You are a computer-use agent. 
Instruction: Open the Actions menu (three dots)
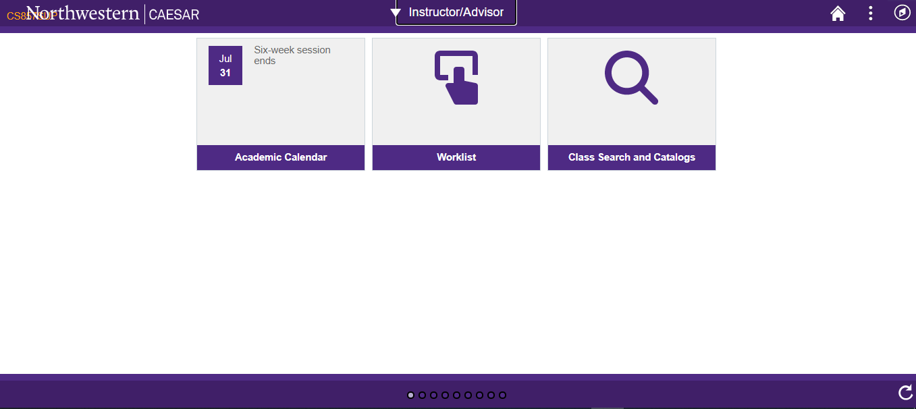[x=870, y=13]
